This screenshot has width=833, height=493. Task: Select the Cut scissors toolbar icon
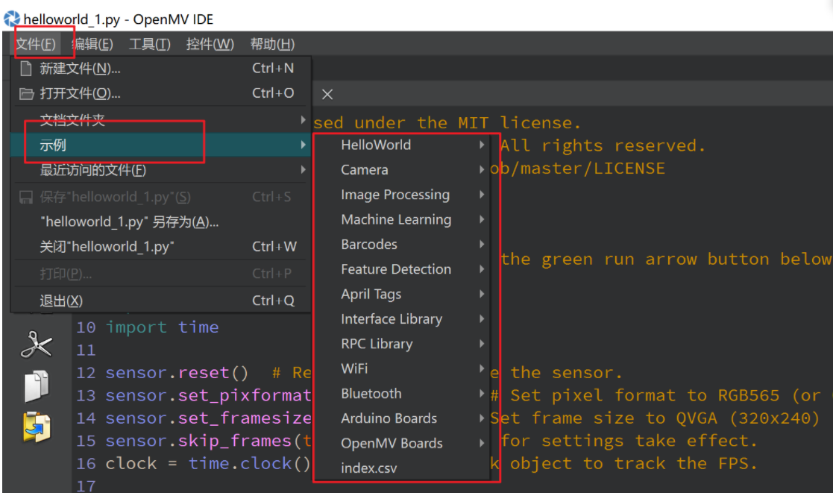pos(36,345)
